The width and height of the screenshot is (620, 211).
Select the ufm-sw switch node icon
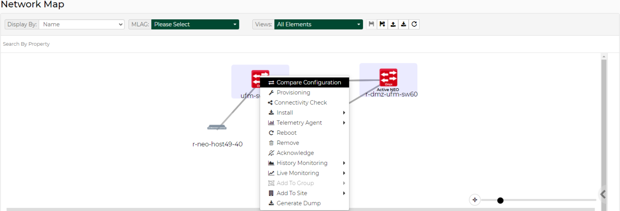[x=256, y=79]
